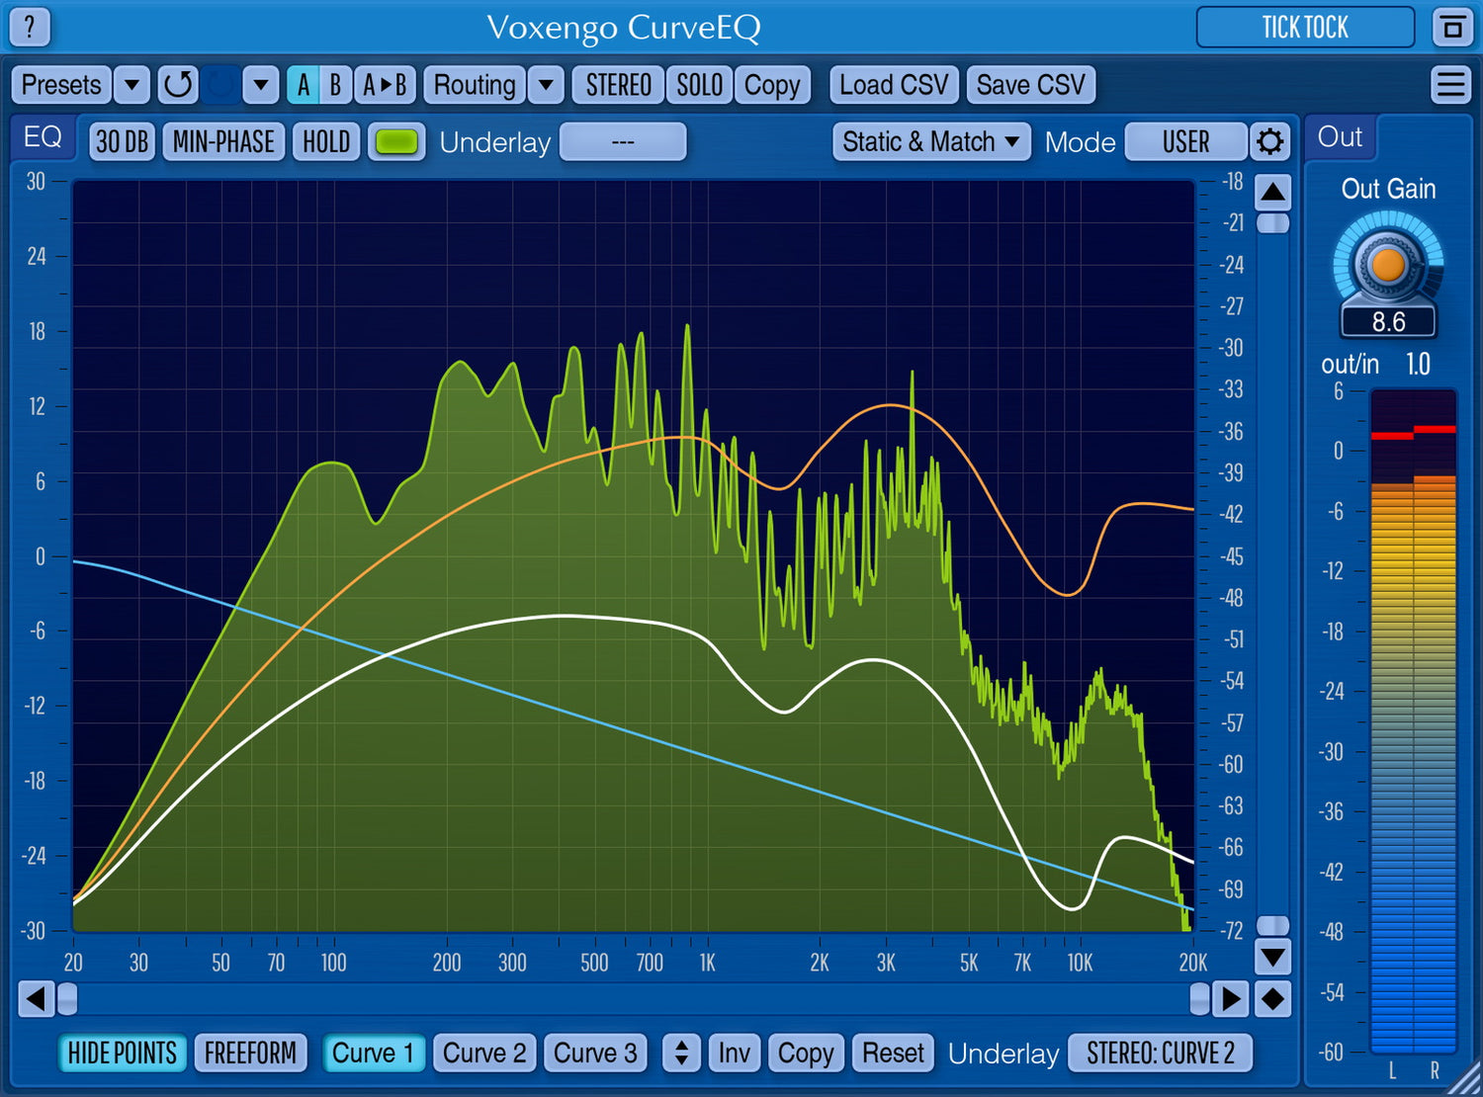
Task: Click the up triangle range scroll arrow
Action: coord(1272,192)
